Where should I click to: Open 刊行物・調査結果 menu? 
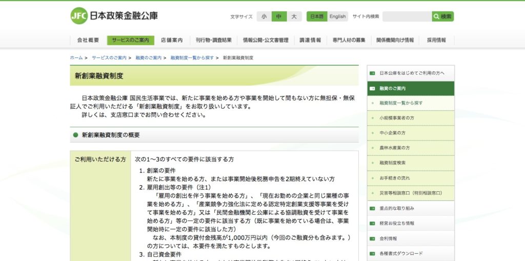(x=214, y=40)
